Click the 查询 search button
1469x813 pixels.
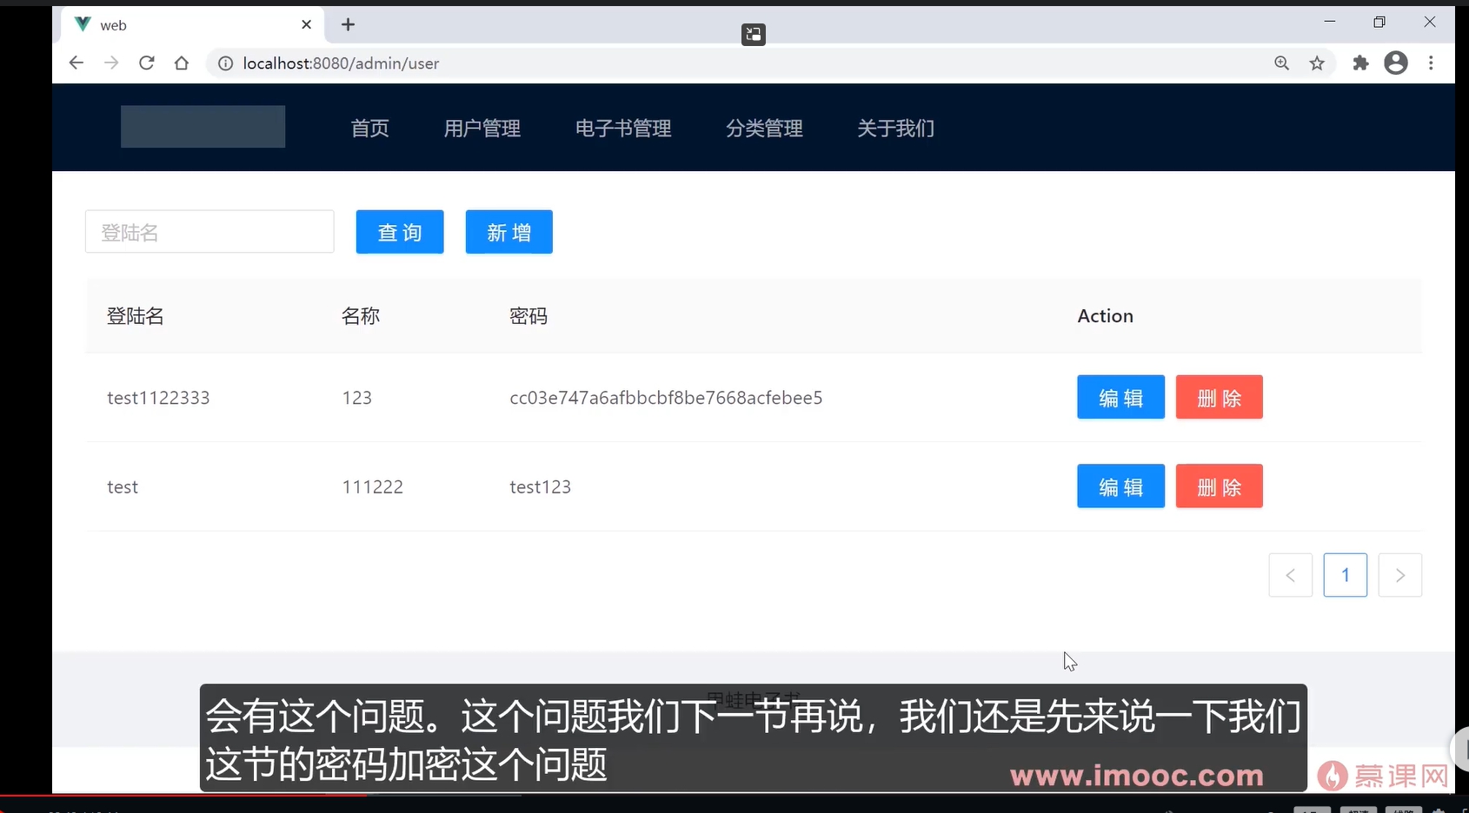coord(399,231)
